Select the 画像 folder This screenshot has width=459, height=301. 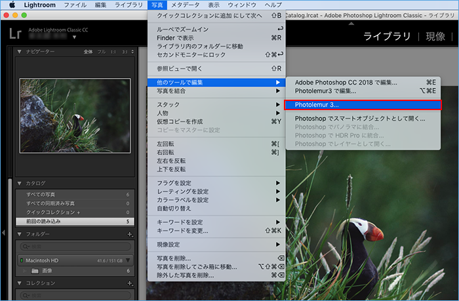click(75, 271)
